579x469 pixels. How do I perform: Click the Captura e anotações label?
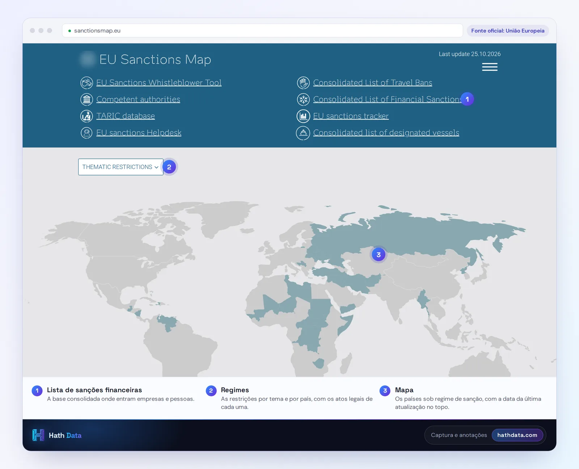coord(459,435)
